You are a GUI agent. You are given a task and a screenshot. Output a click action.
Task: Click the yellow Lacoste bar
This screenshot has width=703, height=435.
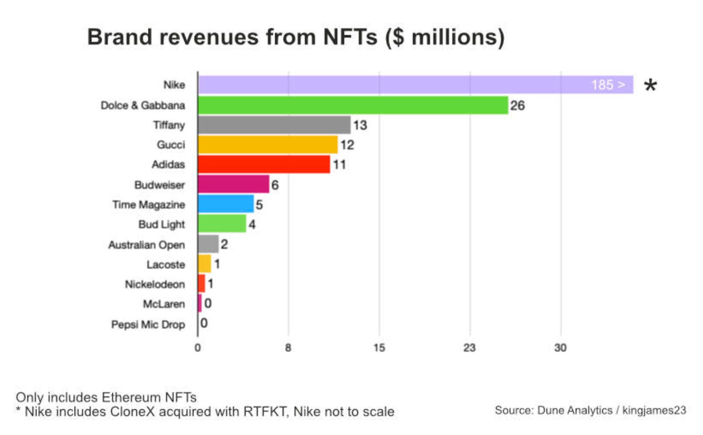[x=205, y=264]
